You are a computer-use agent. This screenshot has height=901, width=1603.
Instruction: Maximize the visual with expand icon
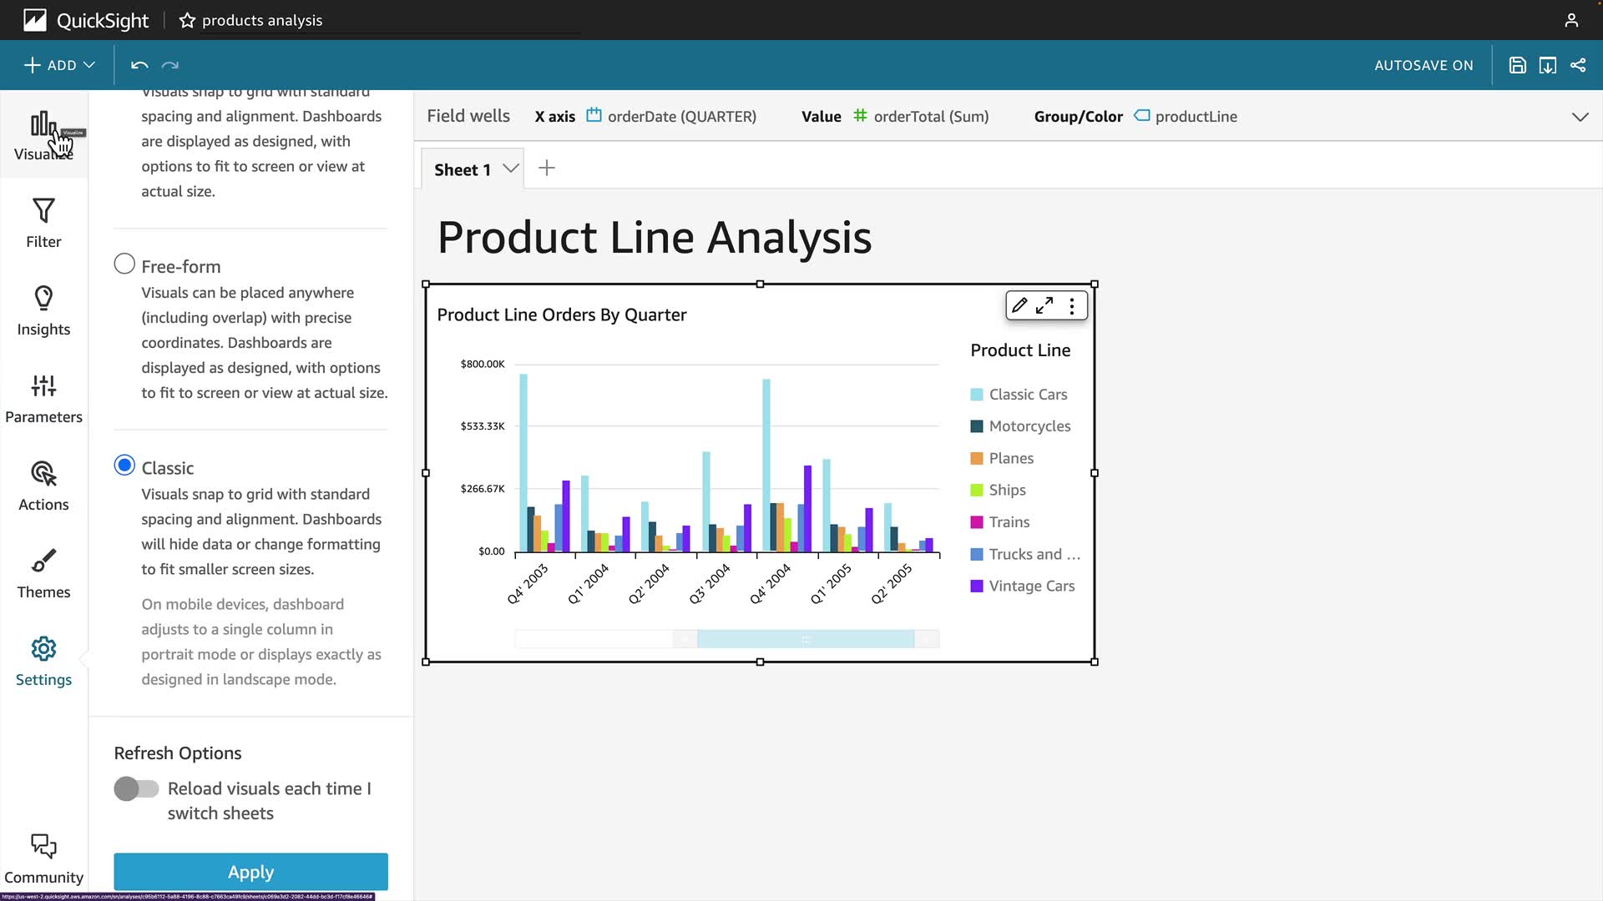click(1044, 305)
